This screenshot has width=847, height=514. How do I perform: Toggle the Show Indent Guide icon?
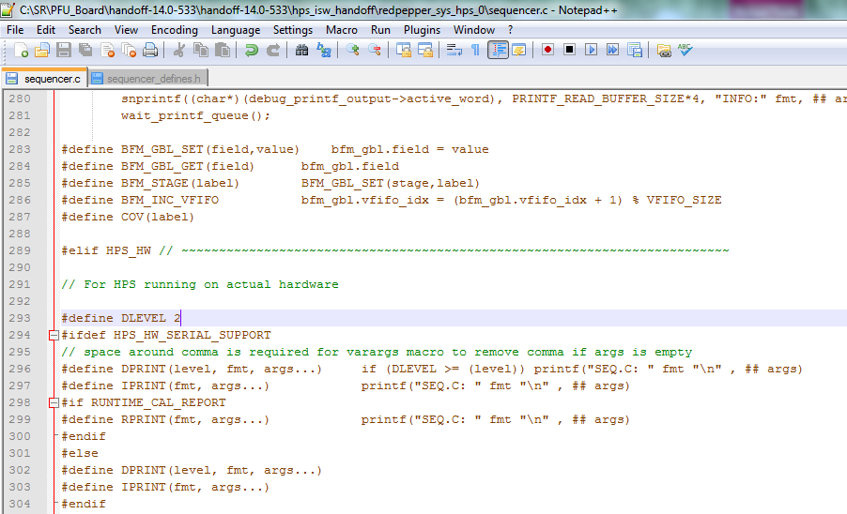coord(498,50)
